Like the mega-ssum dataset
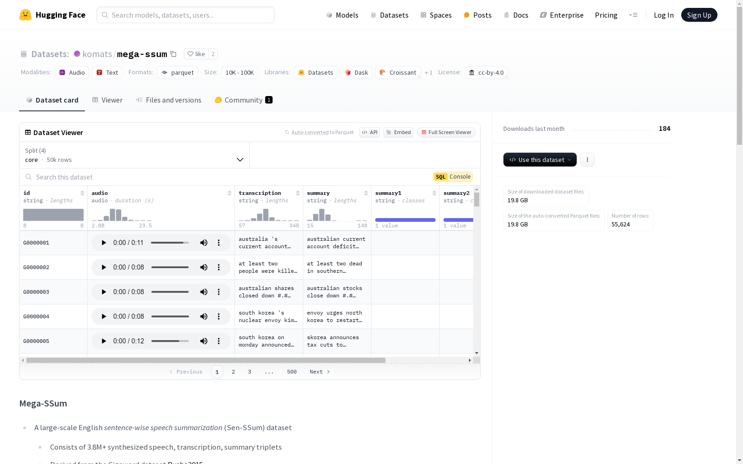 click(196, 54)
